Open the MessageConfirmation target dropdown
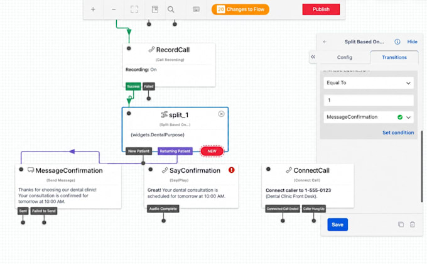 [x=369, y=117]
